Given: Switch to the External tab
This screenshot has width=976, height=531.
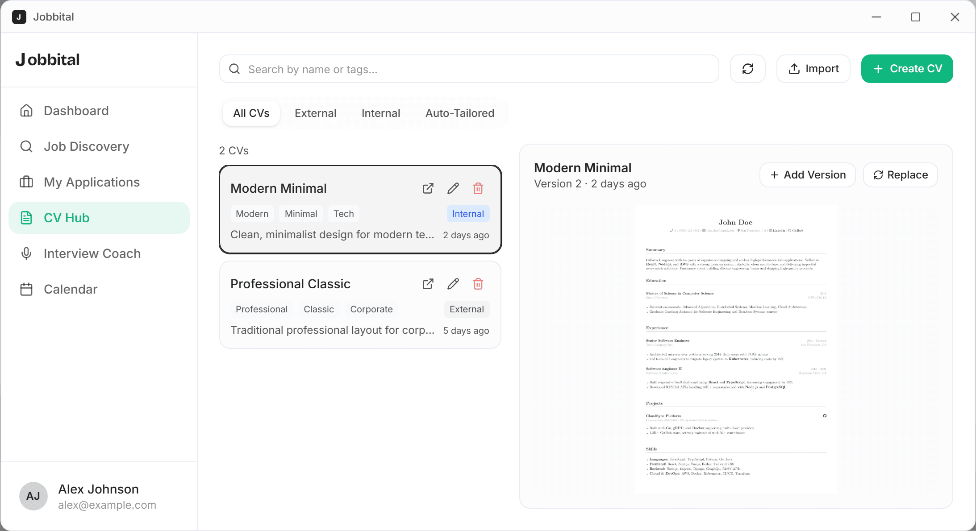Looking at the screenshot, I should tap(315, 113).
